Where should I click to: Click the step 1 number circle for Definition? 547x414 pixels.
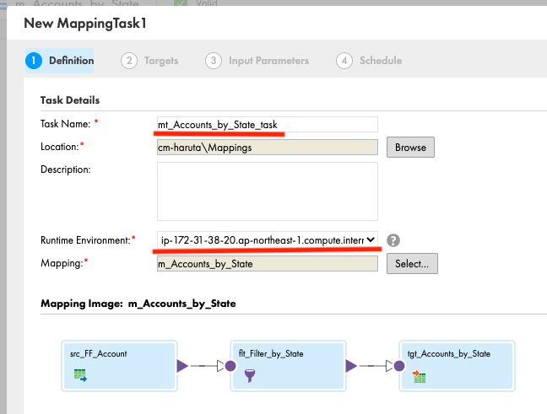tap(34, 61)
